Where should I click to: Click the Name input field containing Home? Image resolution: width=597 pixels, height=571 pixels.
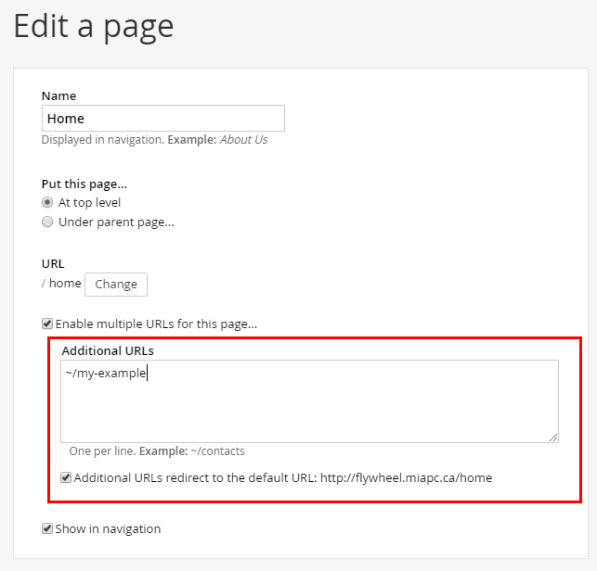163,119
